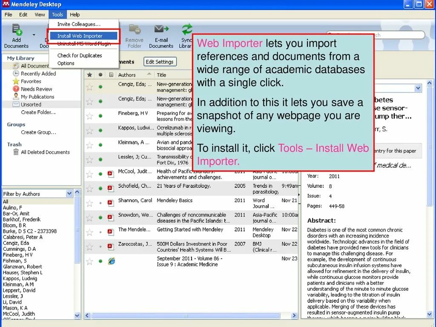Toggle favorite star for Zarocostas row

click(x=89, y=247)
